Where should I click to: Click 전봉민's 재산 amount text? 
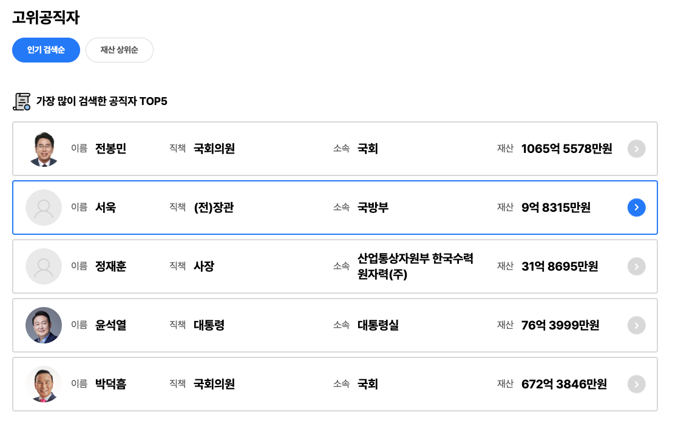click(x=566, y=149)
